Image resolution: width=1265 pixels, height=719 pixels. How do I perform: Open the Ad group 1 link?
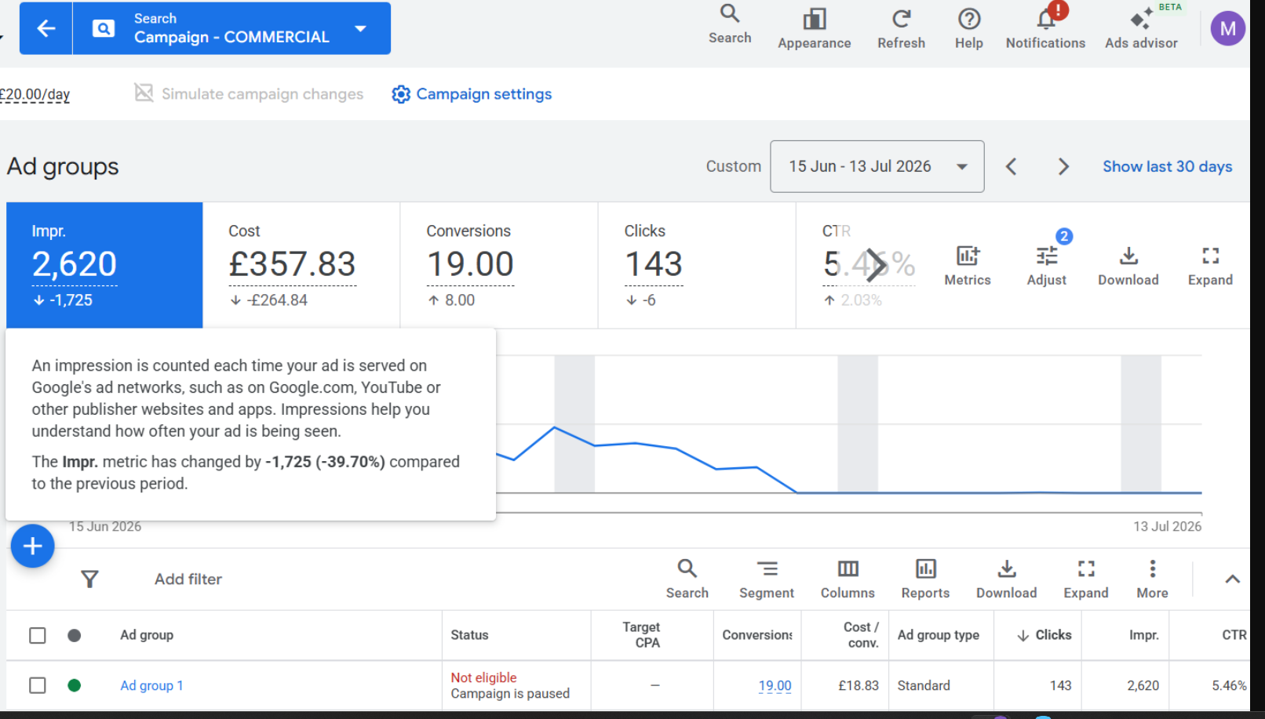pos(151,685)
